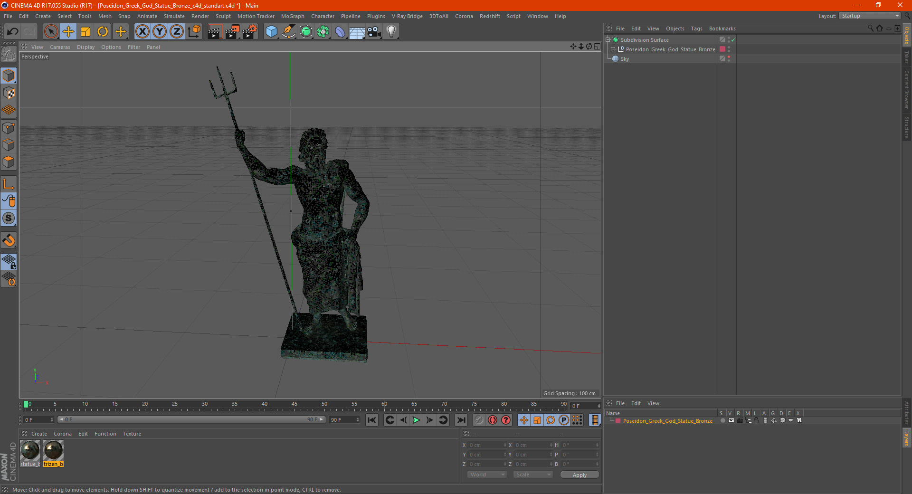Open the spline pen tool
The width and height of the screenshot is (912, 494).
click(x=288, y=32)
